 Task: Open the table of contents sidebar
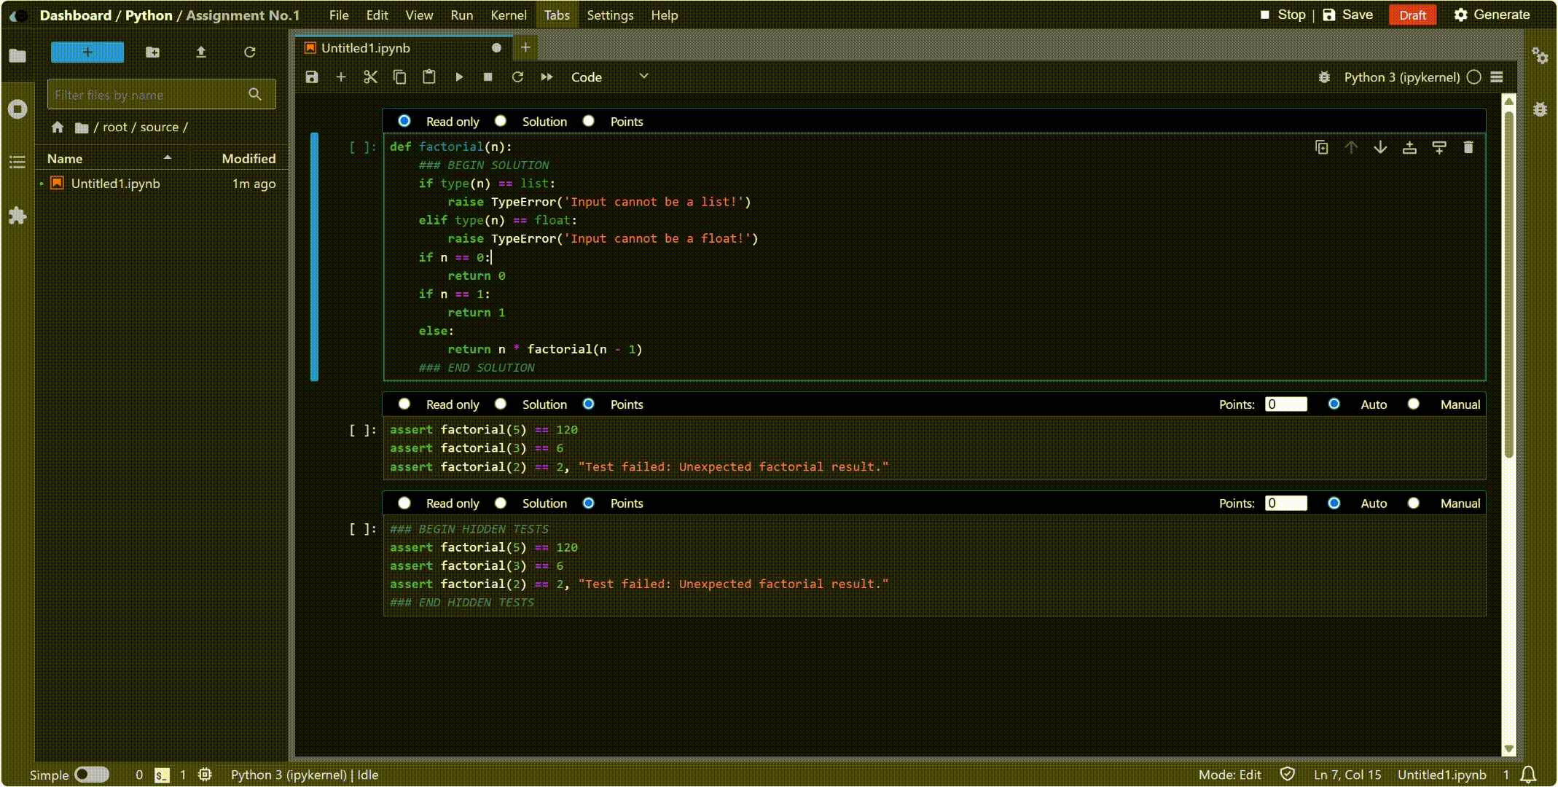coord(17,162)
